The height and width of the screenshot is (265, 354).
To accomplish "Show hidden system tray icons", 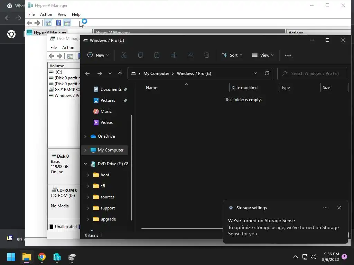I will tap(295, 257).
